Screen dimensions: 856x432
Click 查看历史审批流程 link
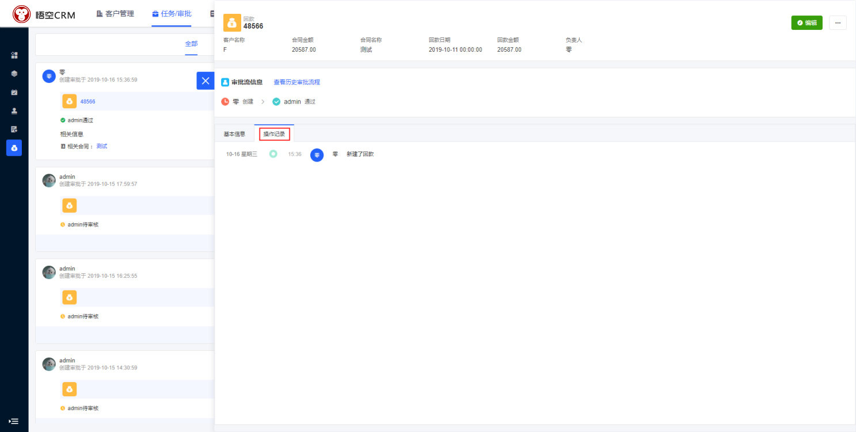click(x=296, y=82)
